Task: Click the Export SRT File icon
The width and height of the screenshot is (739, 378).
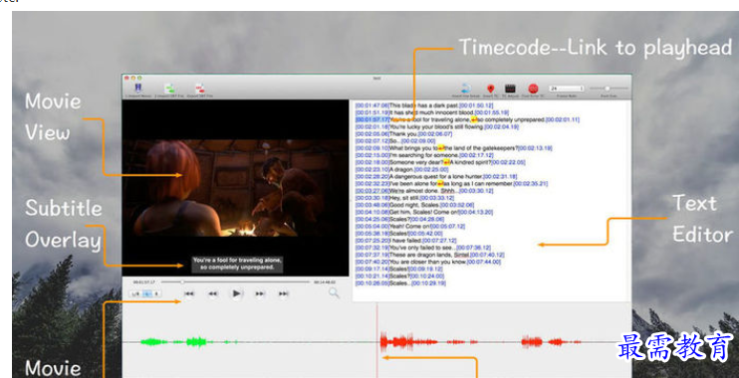Action: [199, 88]
